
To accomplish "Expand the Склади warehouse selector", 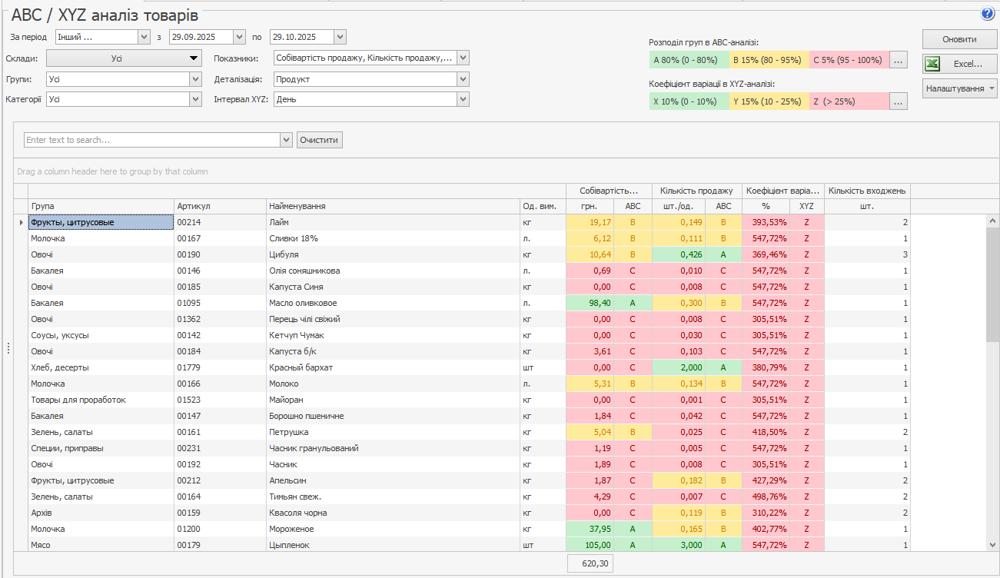I will (x=194, y=58).
